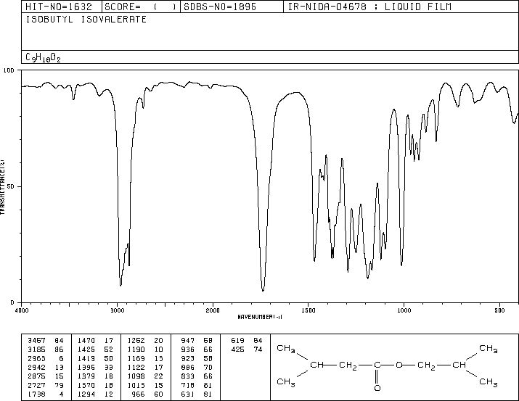Click the 1500 wavenumber axis tick label
The image size is (519, 401).
pos(308,310)
